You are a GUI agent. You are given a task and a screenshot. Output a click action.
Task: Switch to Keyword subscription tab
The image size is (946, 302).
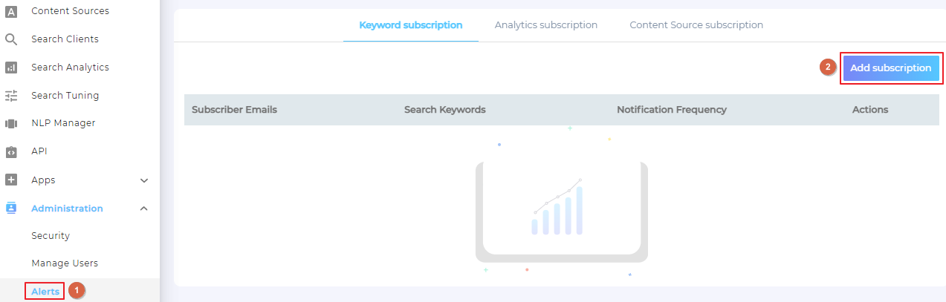411,25
